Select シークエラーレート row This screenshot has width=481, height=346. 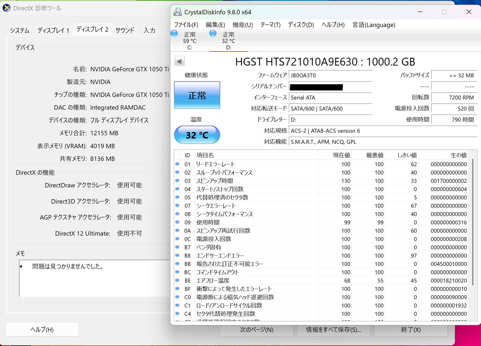tap(322, 206)
